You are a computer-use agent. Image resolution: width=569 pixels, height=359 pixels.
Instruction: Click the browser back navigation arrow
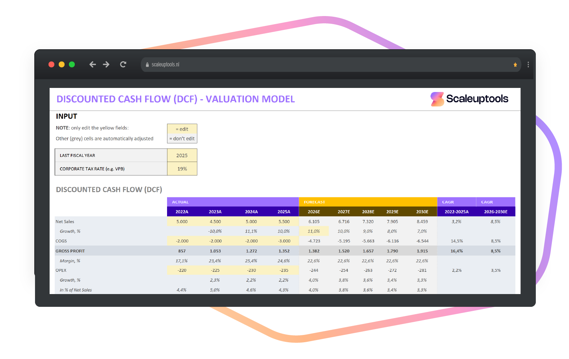click(93, 64)
